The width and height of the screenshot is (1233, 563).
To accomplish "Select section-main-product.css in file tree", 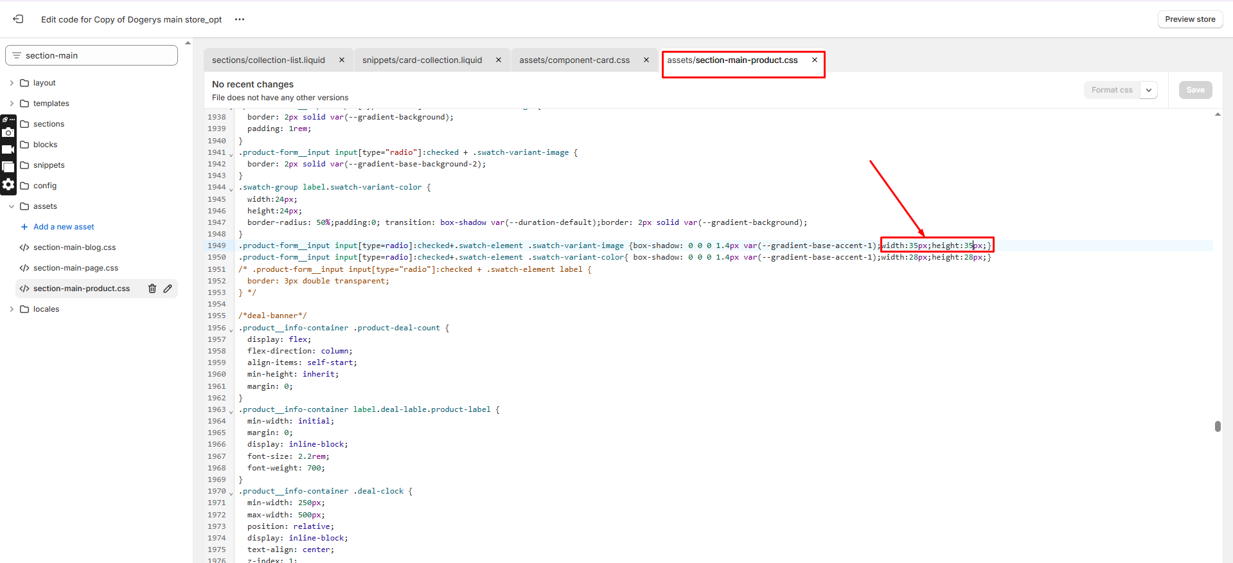I will pyautogui.click(x=82, y=289).
